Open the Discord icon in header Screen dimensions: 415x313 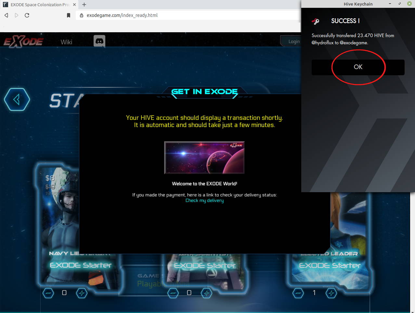coord(99,41)
